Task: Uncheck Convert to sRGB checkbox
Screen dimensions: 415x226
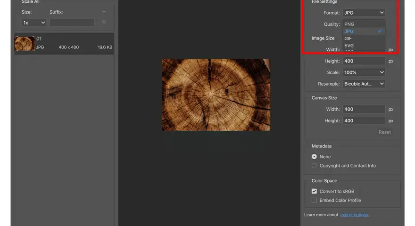Action: coord(314,191)
